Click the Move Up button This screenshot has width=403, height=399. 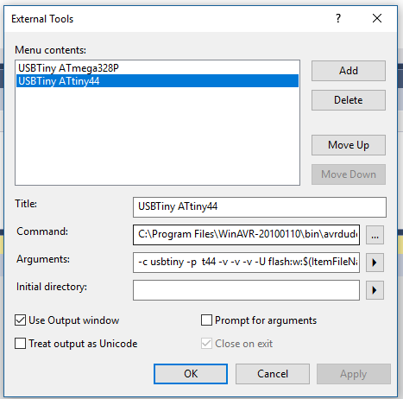349,145
